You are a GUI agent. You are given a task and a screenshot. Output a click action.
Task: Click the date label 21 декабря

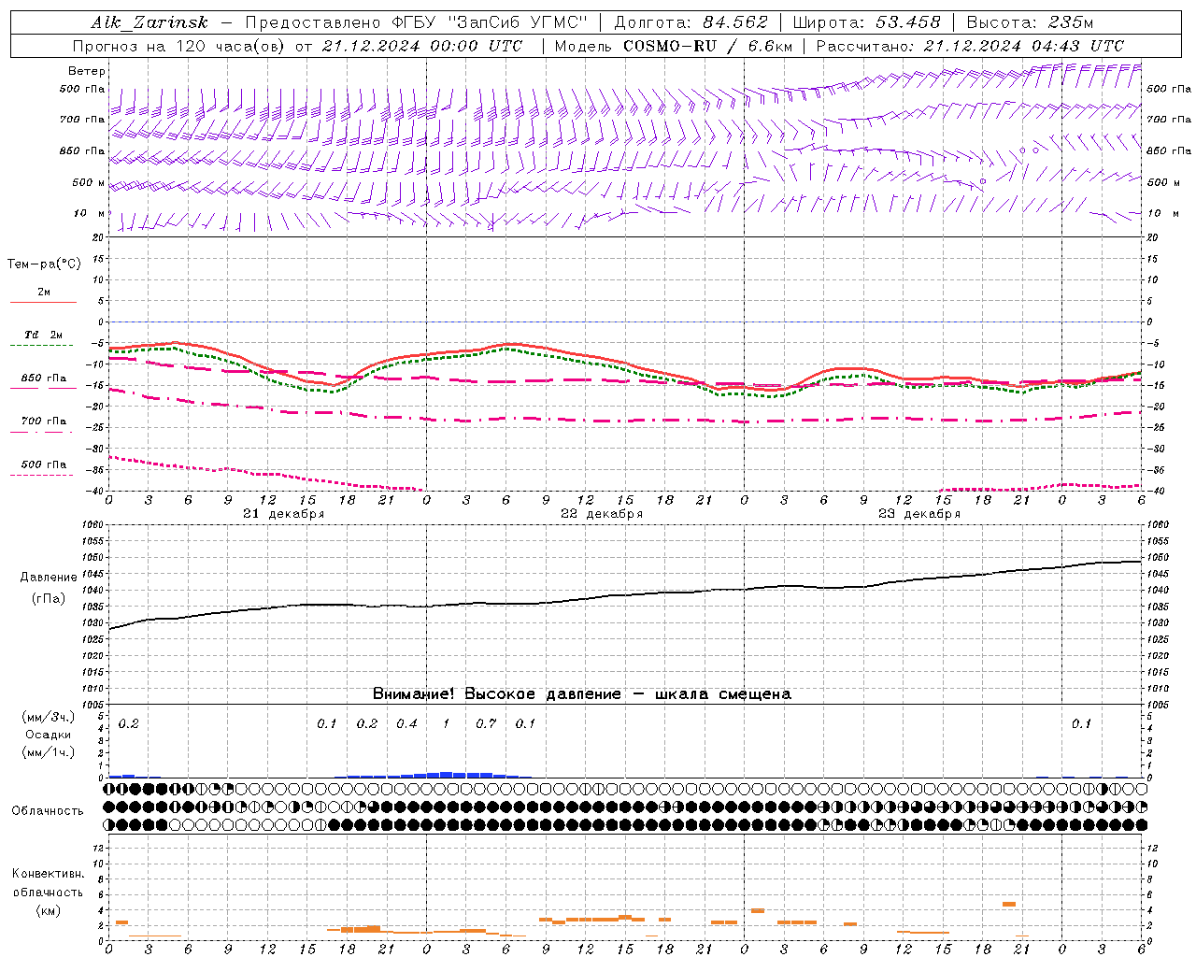[284, 514]
